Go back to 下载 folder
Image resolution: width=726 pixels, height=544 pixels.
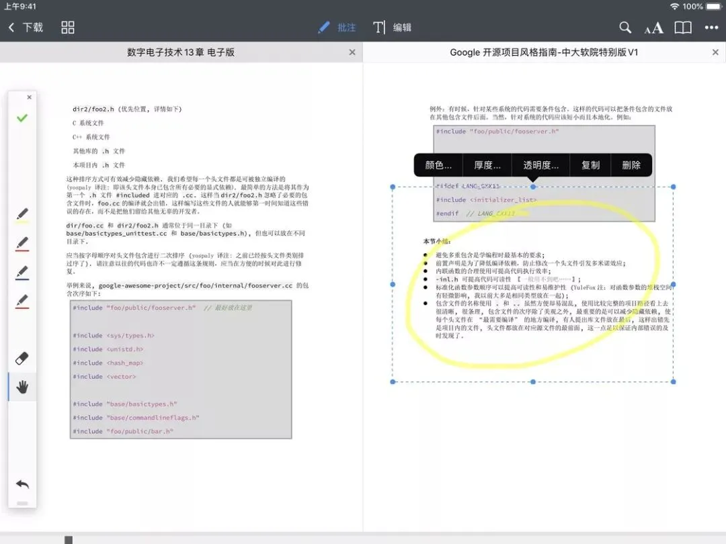(x=26, y=28)
